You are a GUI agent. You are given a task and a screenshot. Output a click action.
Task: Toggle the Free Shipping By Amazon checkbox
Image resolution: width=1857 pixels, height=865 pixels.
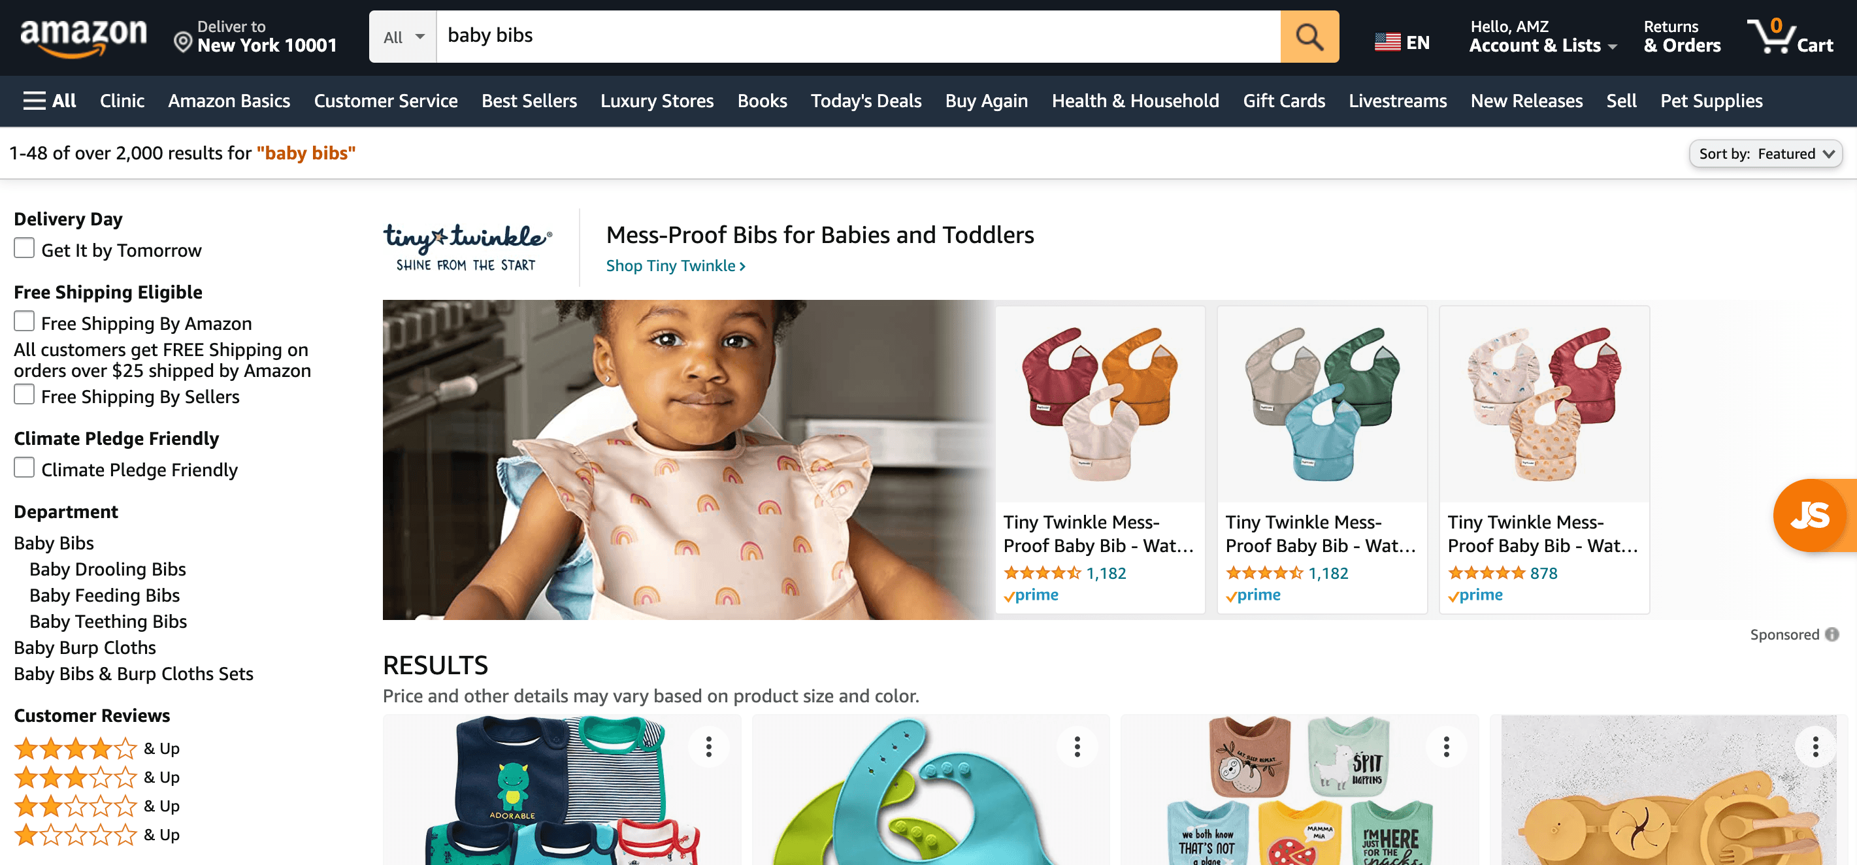[x=25, y=320]
